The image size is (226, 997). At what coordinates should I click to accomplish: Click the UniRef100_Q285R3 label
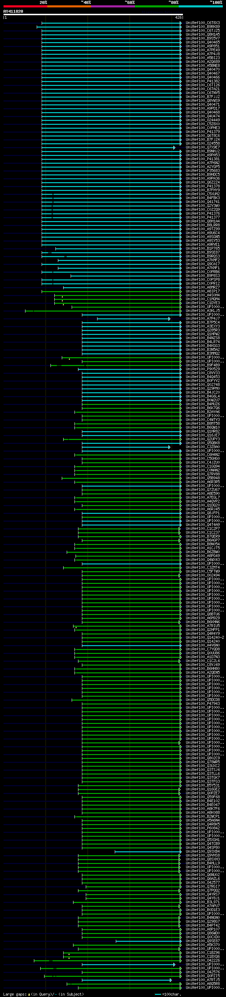pos(203,330)
